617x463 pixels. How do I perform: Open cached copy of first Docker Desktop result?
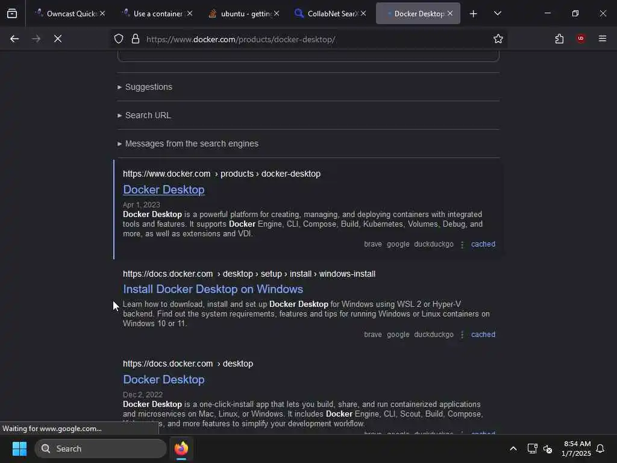coord(483,244)
